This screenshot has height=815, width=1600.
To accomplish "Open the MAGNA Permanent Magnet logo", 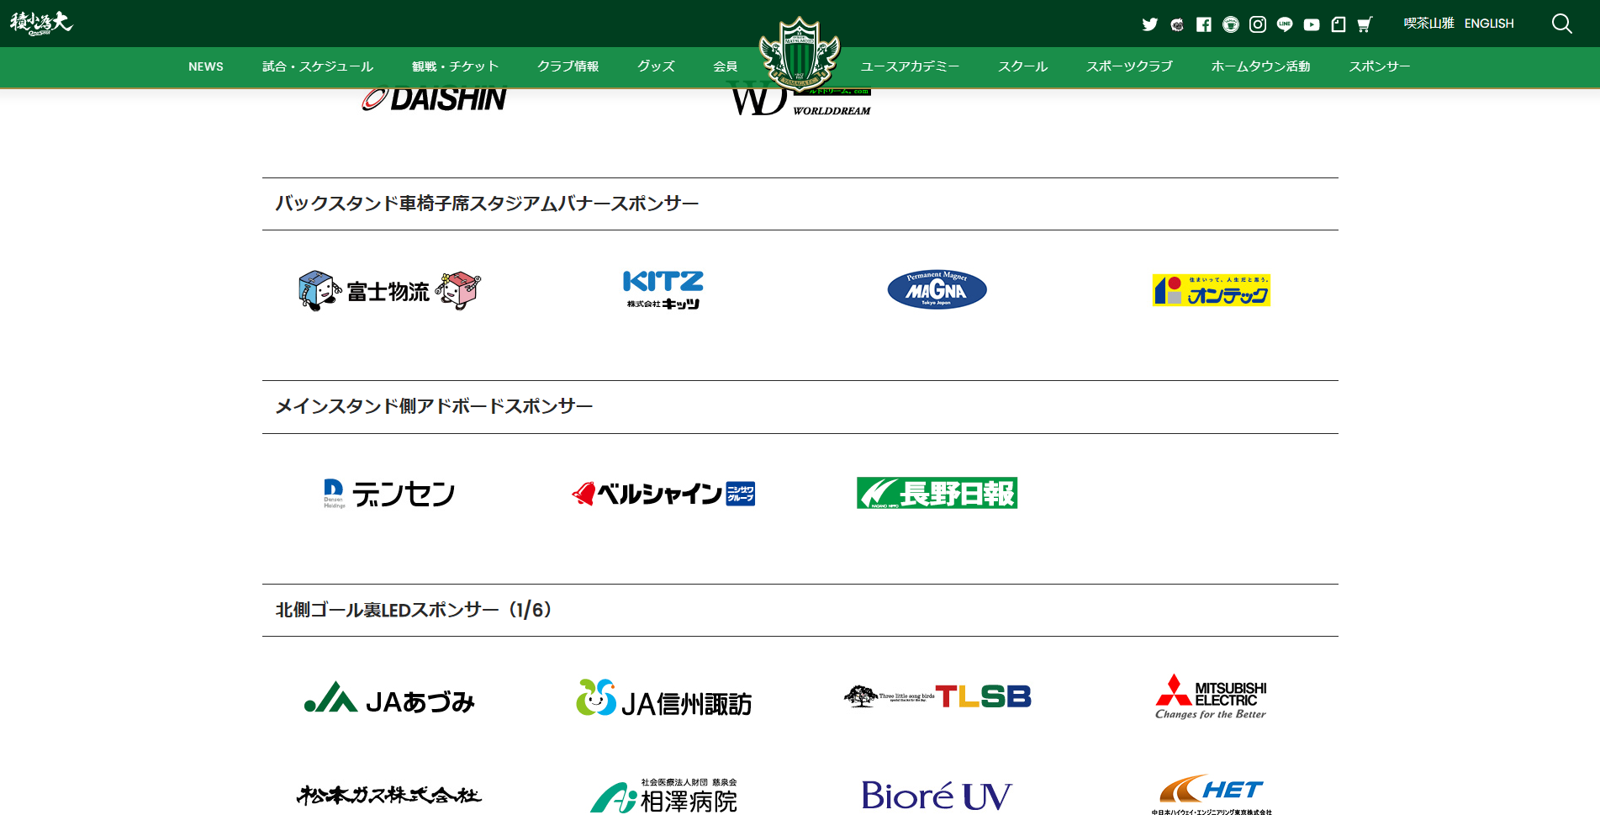I will (x=937, y=289).
